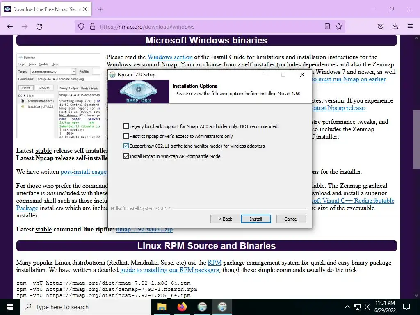Toggle reader view icon in address bar

point(327,27)
